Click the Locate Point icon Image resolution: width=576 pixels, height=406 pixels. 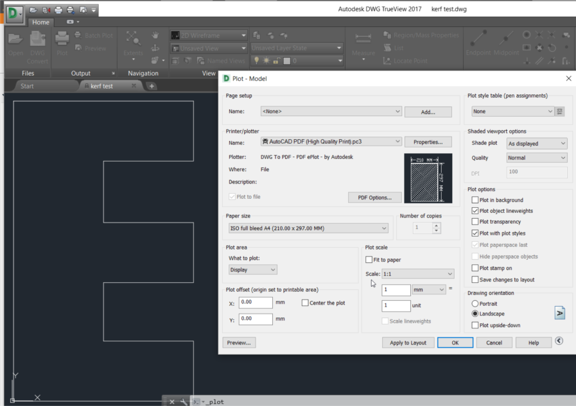point(387,60)
